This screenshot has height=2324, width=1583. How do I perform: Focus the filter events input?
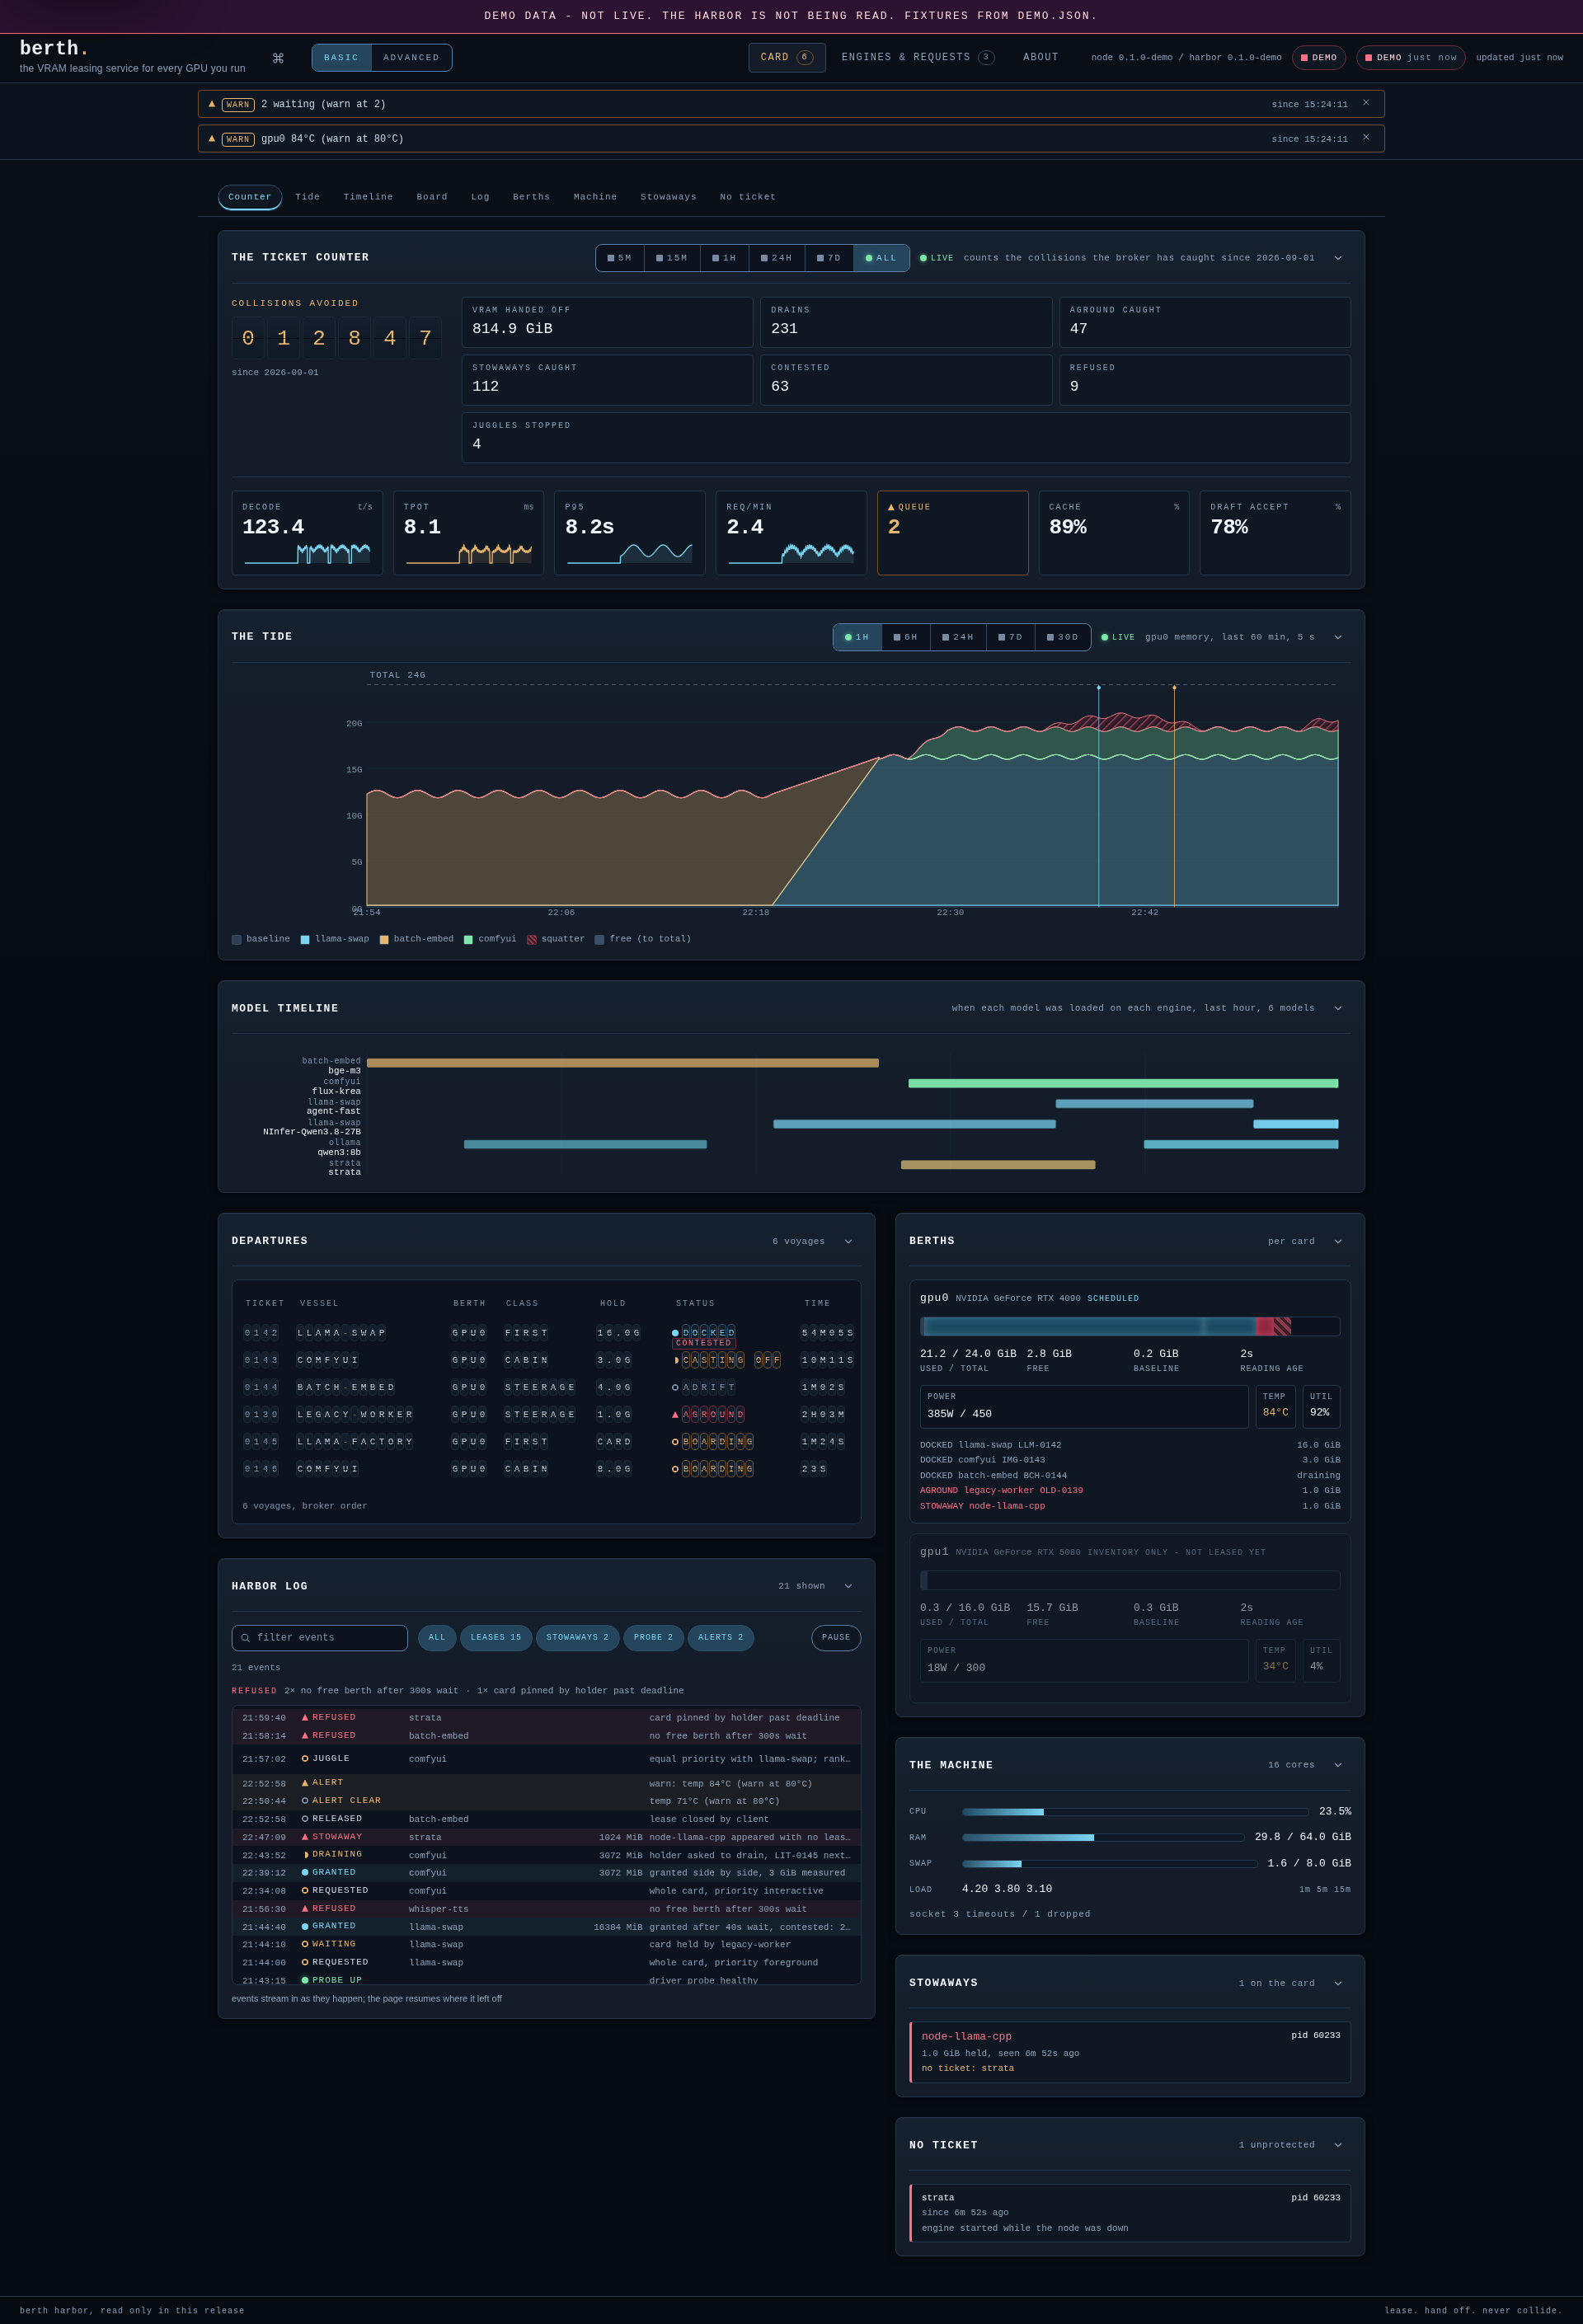319,1638
